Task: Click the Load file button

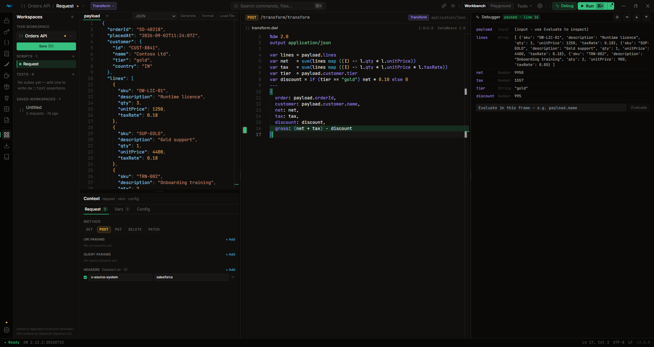Action: point(227,16)
